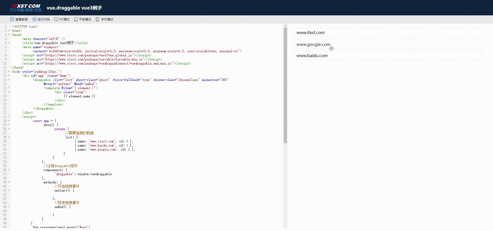Select the 平板模式 tablet icon
The image size is (493, 231).
(x=76, y=19)
